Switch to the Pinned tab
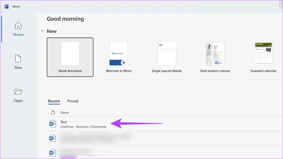The image size is (283, 159). tap(73, 101)
